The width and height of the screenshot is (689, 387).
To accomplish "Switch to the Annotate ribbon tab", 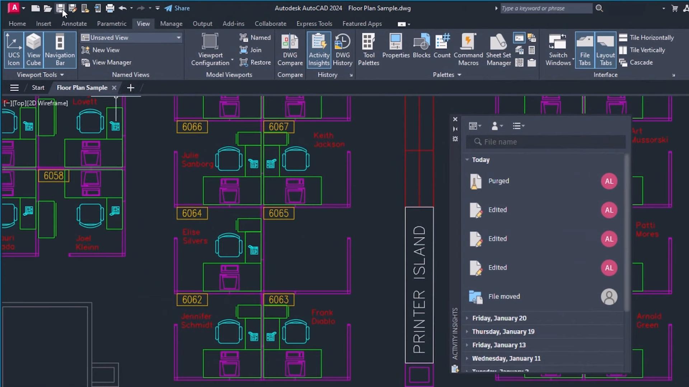I will pos(74,24).
